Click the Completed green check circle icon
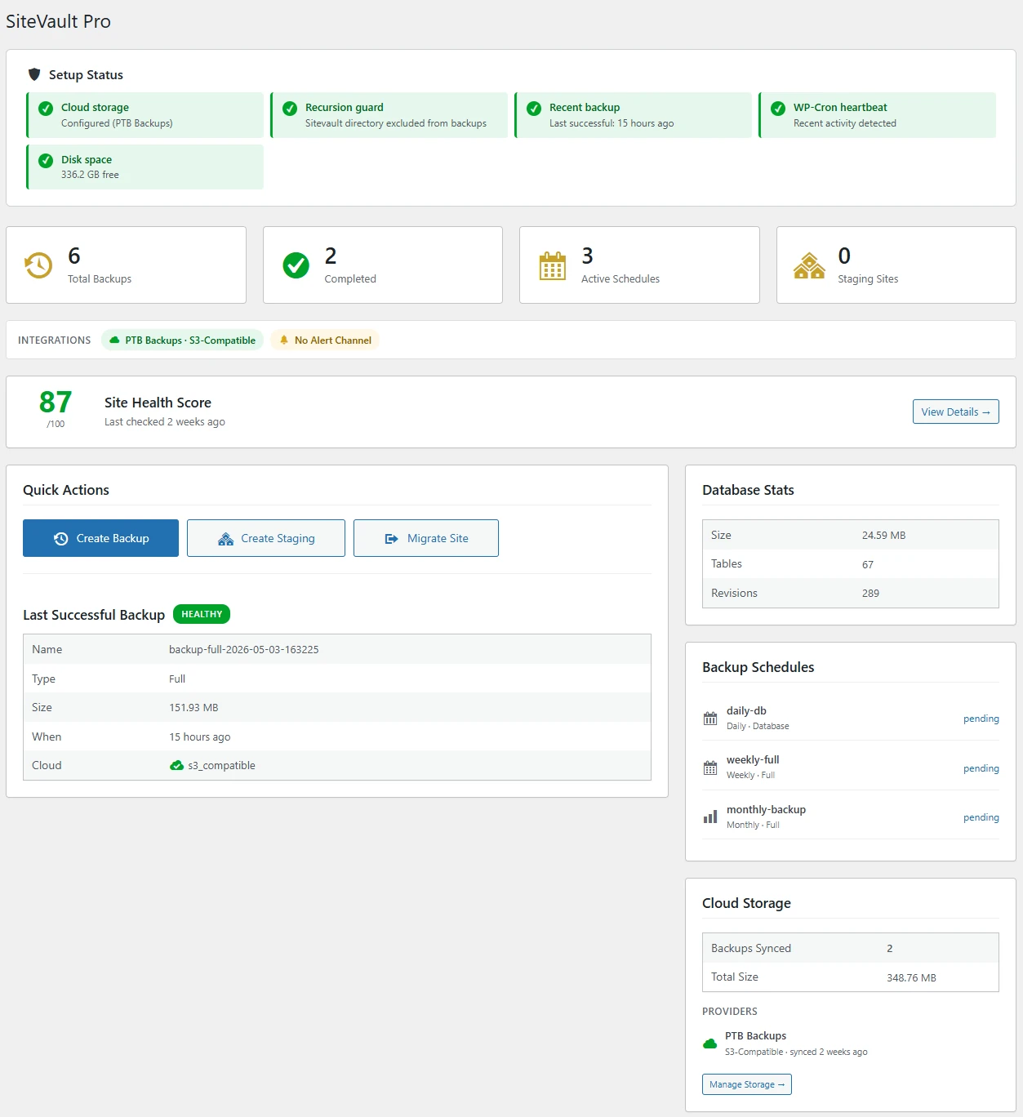The image size is (1023, 1117). click(296, 265)
